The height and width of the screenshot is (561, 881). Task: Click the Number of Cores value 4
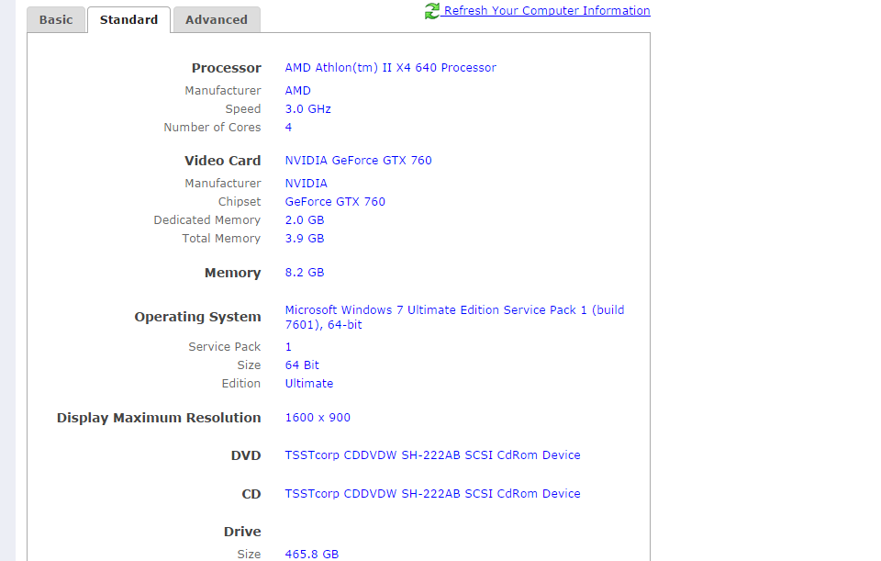coord(288,128)
